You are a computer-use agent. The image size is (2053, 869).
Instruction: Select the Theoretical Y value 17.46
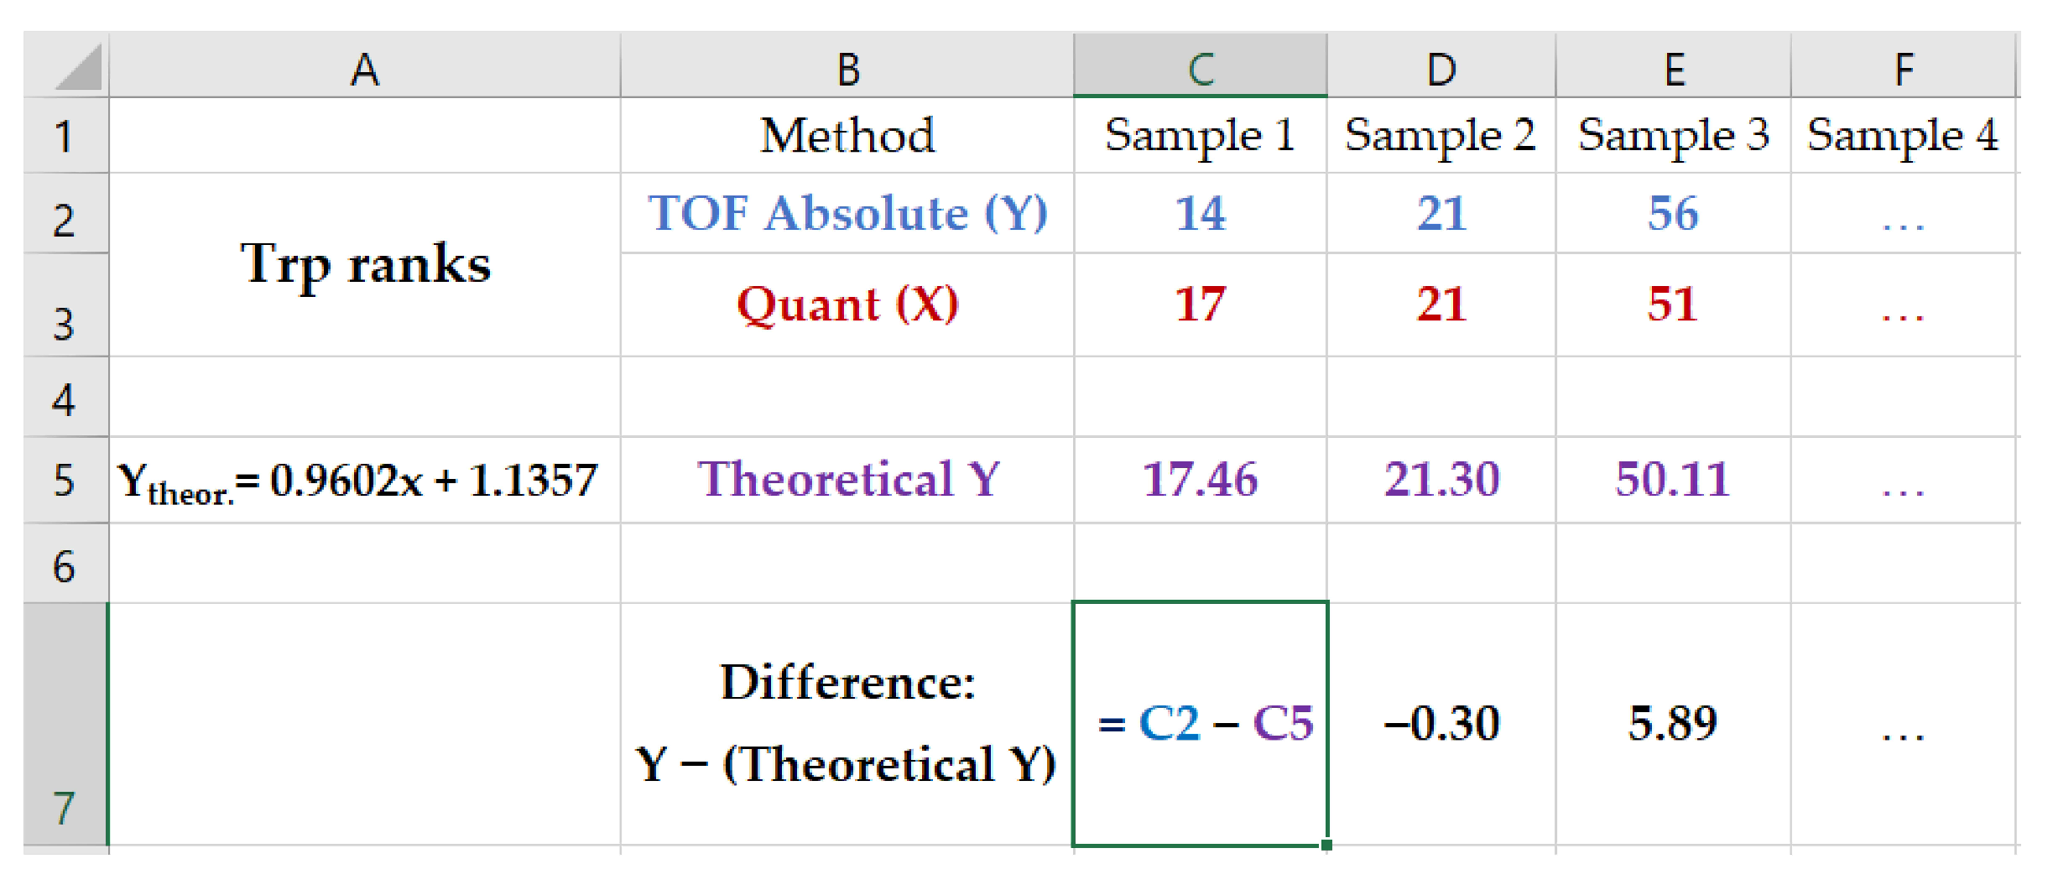click(x=1200, y=480)
